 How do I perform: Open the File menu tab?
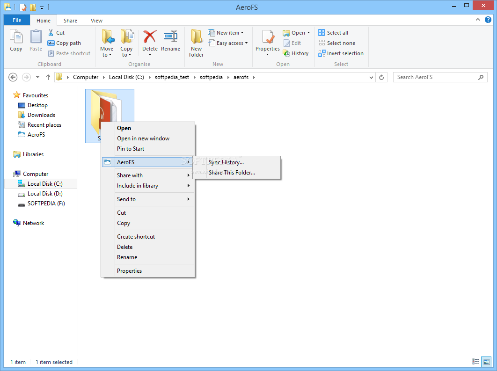17,20
